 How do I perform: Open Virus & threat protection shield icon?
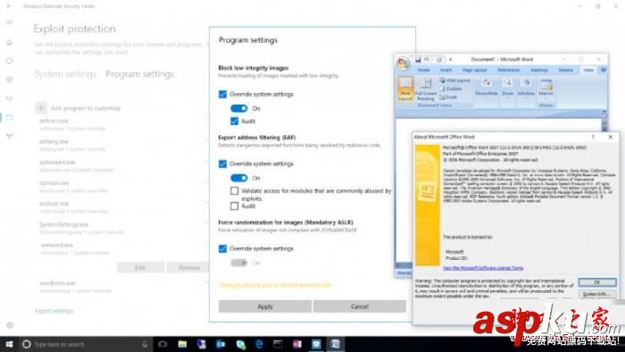[10, 61]
